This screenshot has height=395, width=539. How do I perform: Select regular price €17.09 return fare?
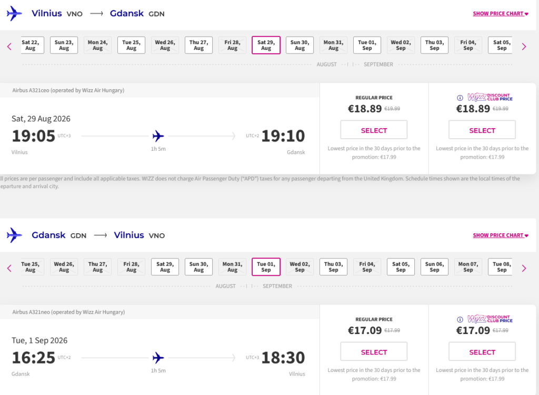click(x=374, y=352)
